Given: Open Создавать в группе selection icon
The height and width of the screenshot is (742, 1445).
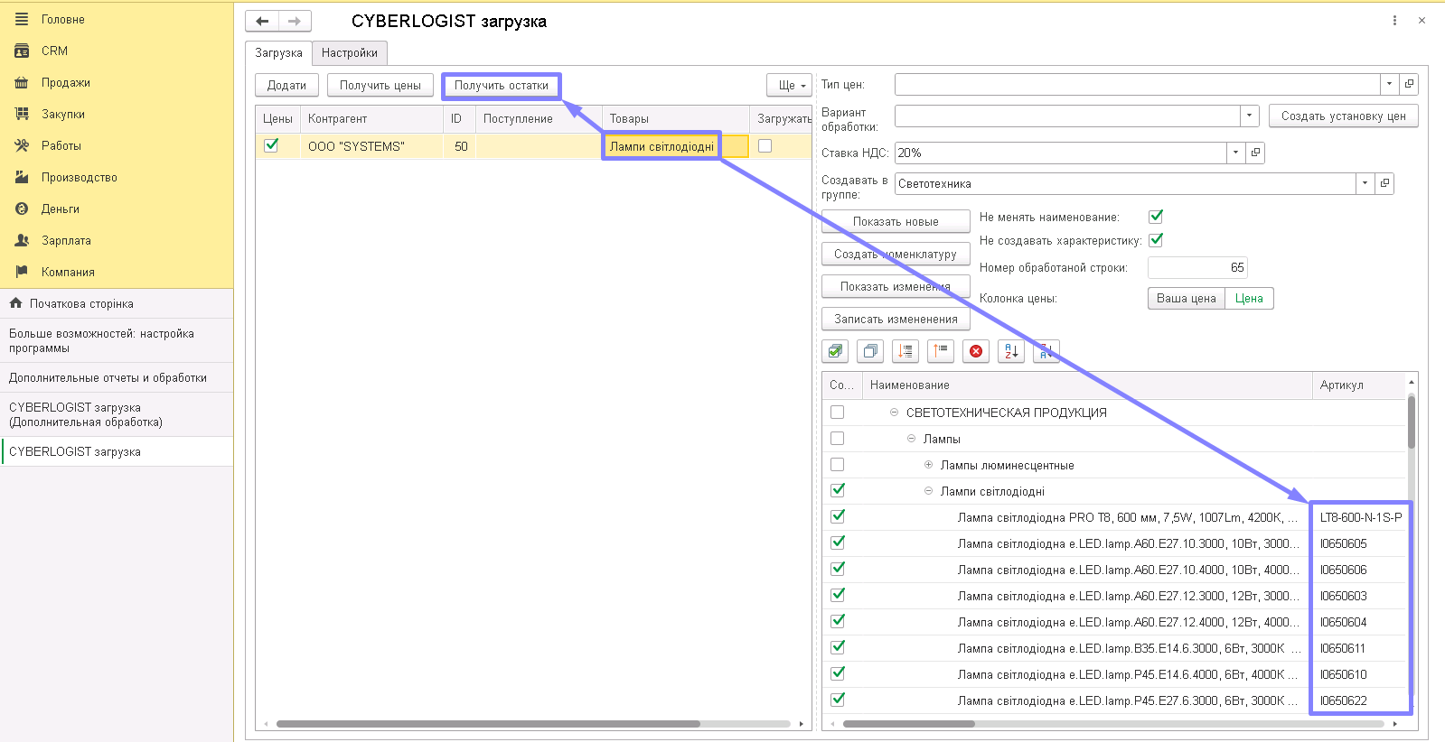Looking at the screenshot, I should 1384,183.
